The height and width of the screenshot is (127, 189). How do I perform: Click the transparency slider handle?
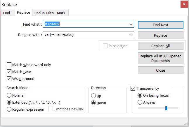pyautogui.click(x=166, y=108)
